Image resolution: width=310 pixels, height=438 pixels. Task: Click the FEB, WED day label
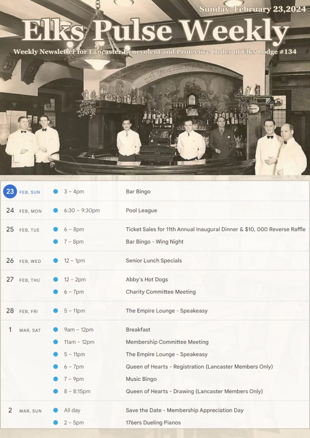click(x=30, y=261)
